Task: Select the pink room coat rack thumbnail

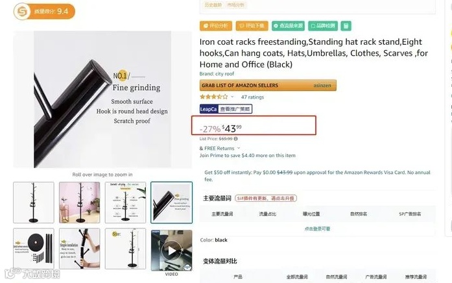Action: pyautogui.click(x=80, y=203)
